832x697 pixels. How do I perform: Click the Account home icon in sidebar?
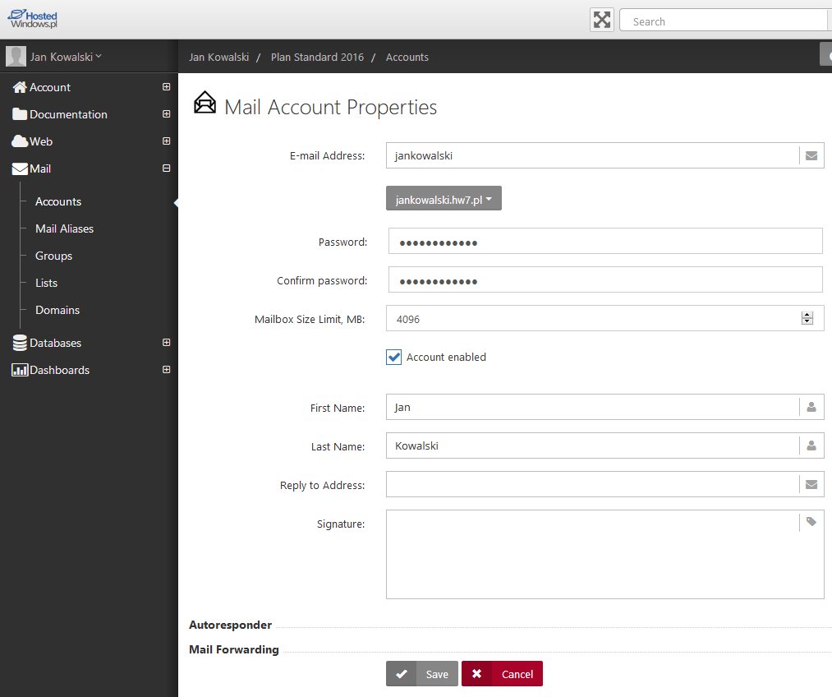point(20,87)
